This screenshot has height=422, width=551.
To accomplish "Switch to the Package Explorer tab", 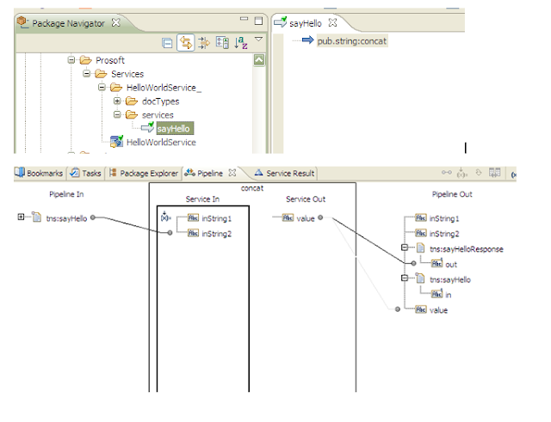I will [144, 173].
